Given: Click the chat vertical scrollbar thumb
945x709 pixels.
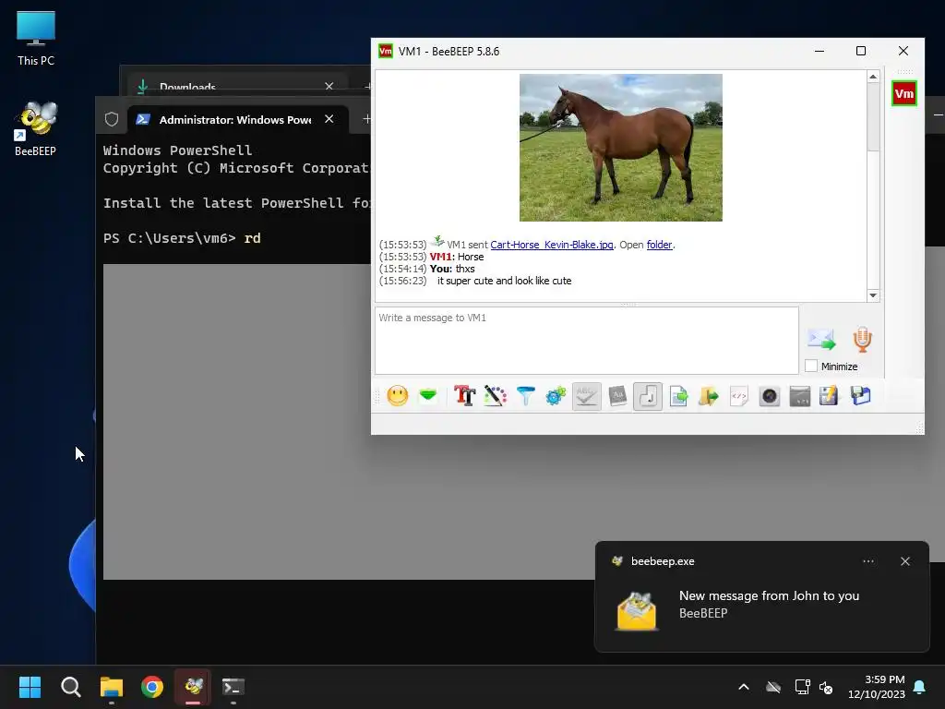Looking at the screenshot, I should tap(873, 117).
